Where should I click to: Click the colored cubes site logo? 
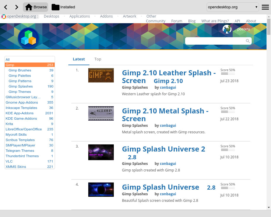(x=28, y=38)
